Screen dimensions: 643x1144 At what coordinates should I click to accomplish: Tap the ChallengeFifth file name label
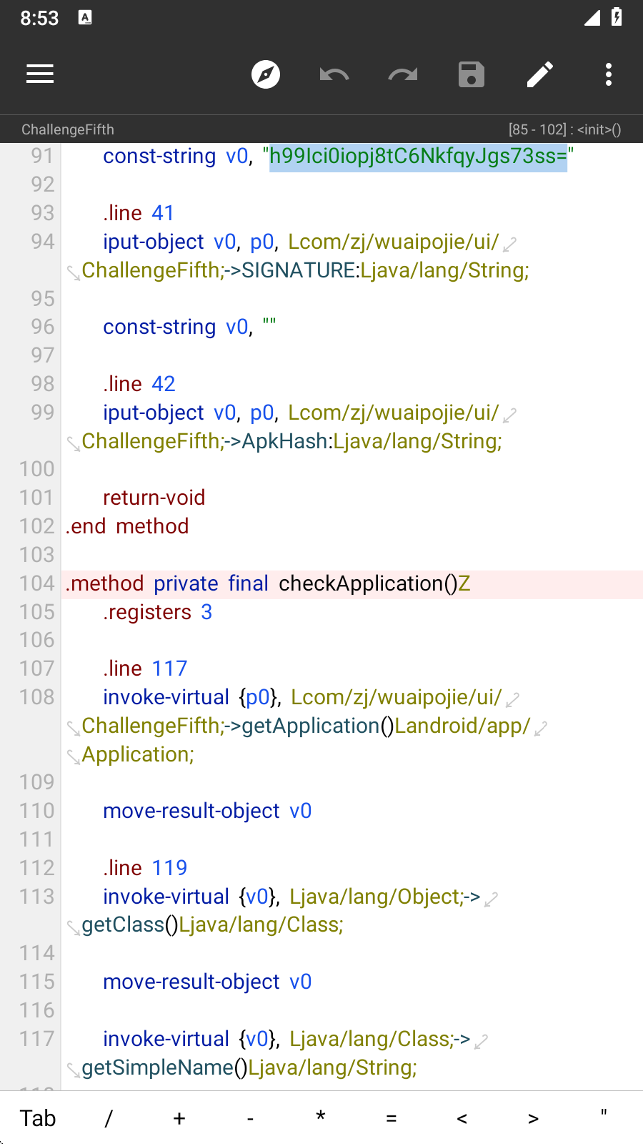(x=68, y=129)
